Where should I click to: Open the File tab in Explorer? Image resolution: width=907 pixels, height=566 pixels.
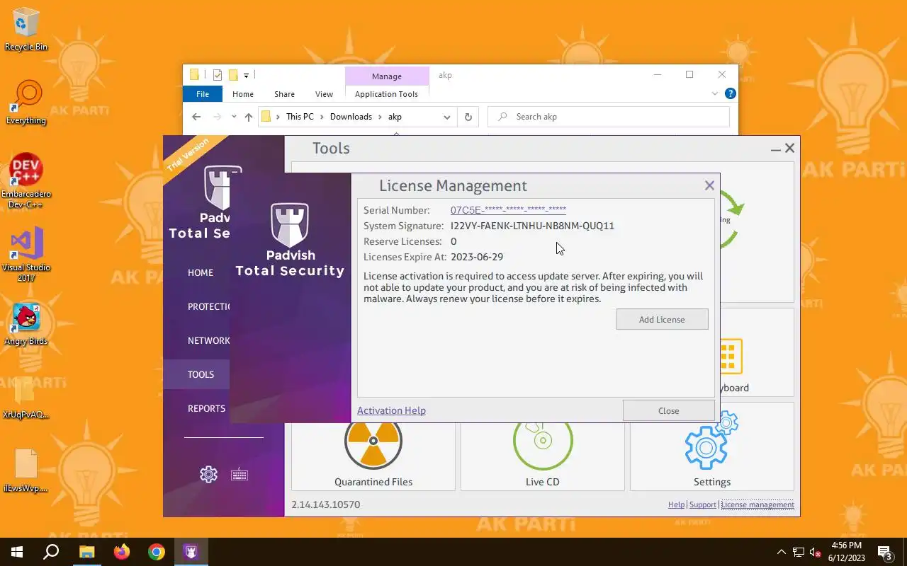(203, 94)
